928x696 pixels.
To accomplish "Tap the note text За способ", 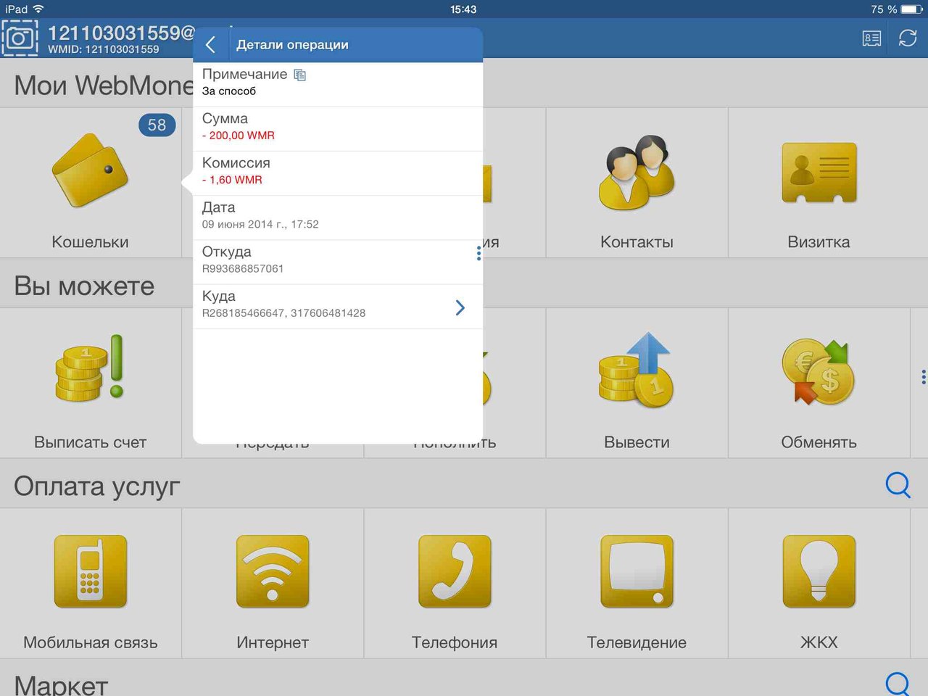I will (229, 91).
